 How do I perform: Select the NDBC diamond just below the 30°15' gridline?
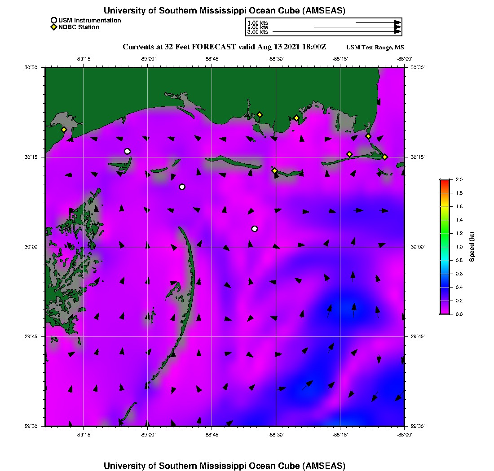[x=274, y=170]
